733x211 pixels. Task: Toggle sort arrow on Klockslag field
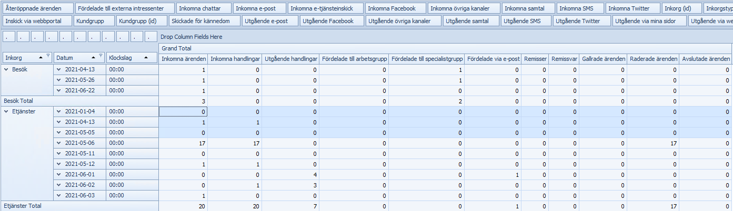point(146,57)
